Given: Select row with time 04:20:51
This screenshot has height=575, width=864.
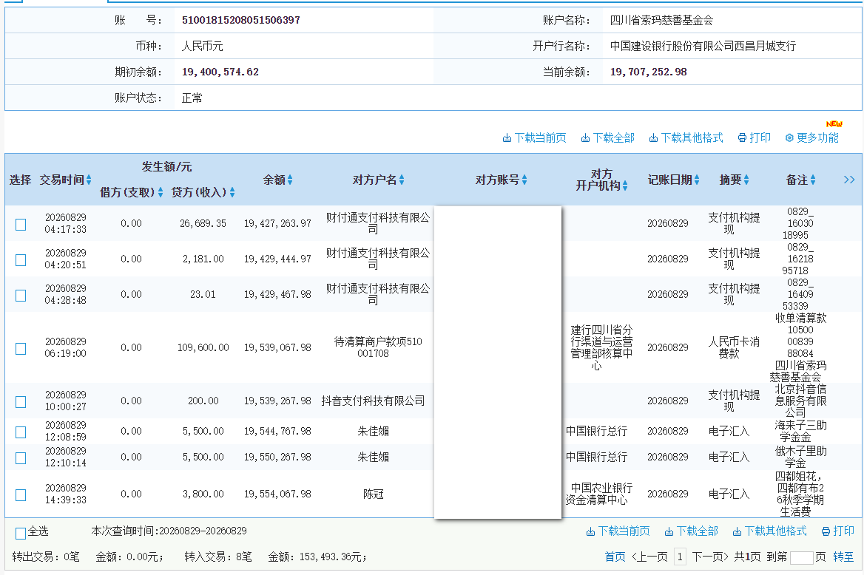Looking at the screenshot, I should (x=21, y=260).
